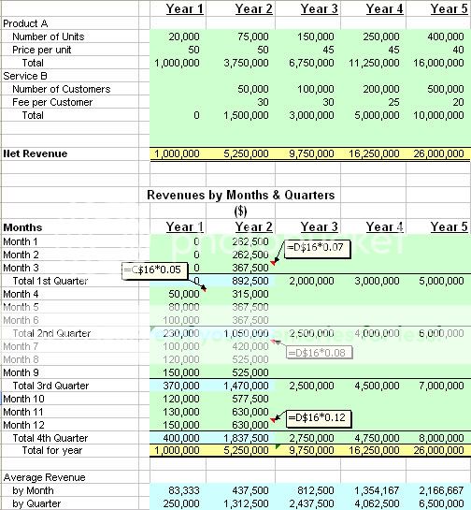Click Total 2nd Quarter Year 2 value 1,050,000

(246, 333)
